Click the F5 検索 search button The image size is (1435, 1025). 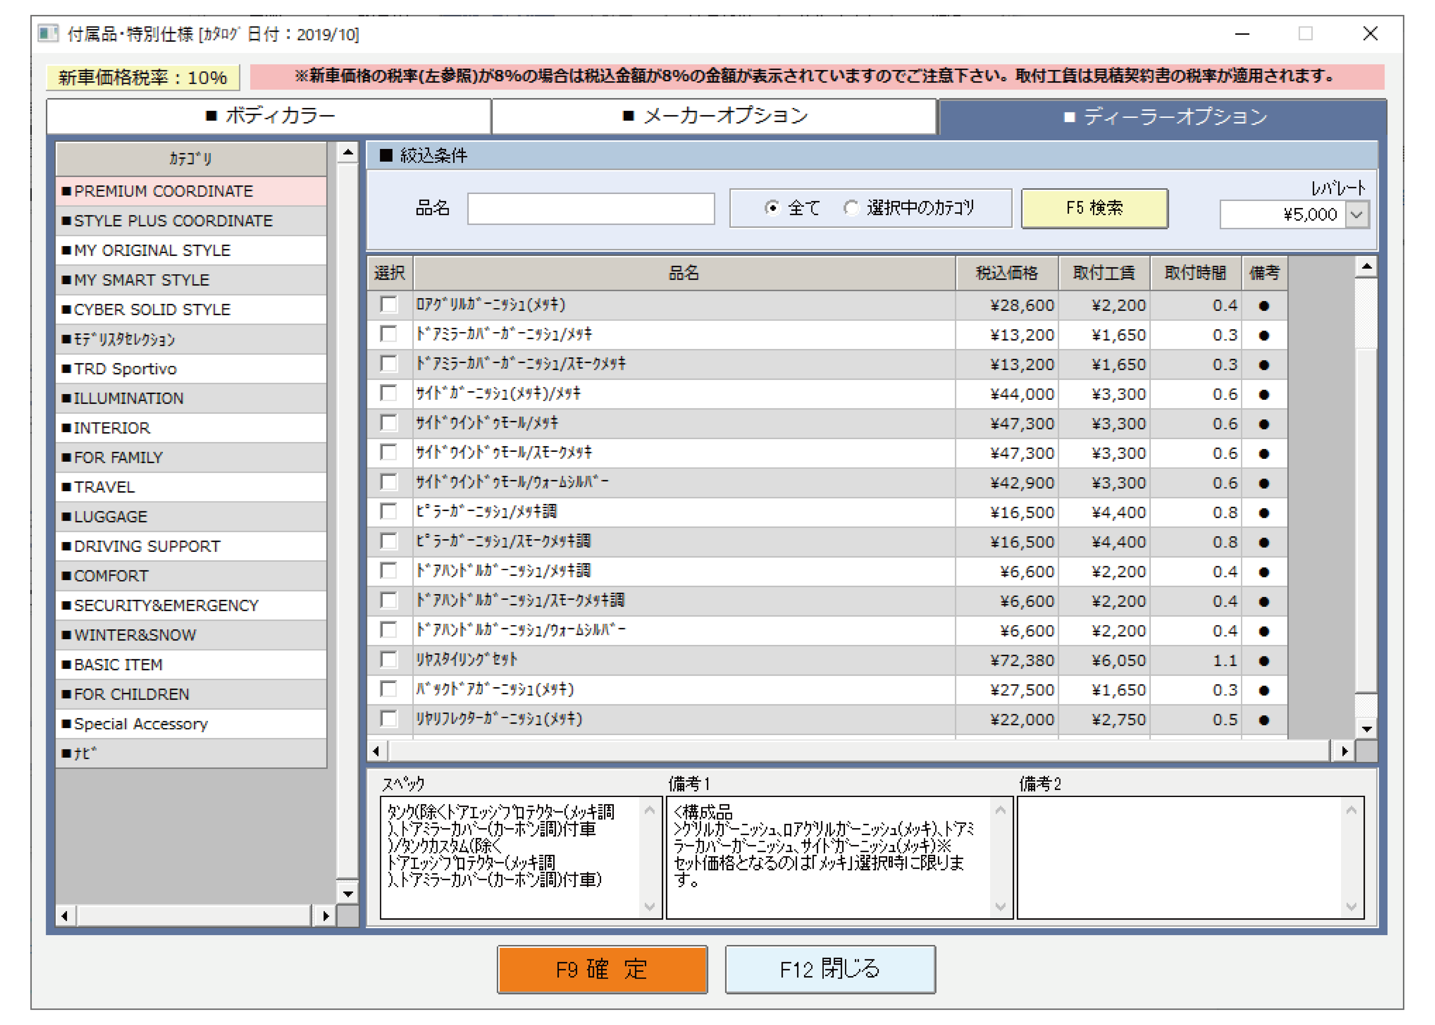click(x=1094, y=208)
